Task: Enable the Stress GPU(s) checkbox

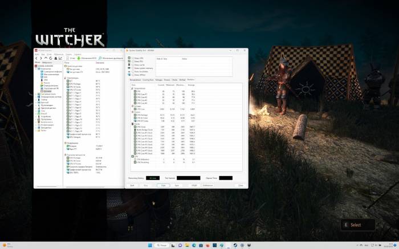Action: 133,75
